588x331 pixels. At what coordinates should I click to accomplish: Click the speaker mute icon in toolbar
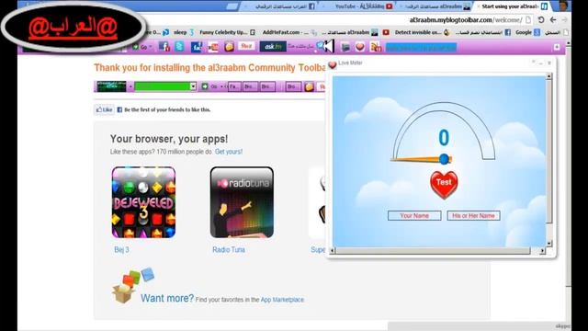pos(328,46)
